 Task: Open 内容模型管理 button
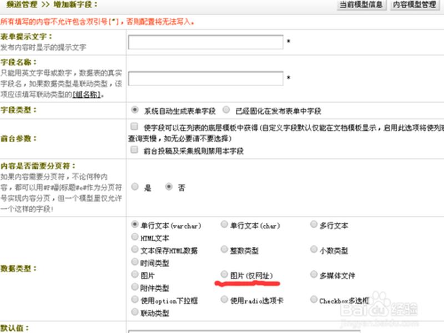click(415, 5)
